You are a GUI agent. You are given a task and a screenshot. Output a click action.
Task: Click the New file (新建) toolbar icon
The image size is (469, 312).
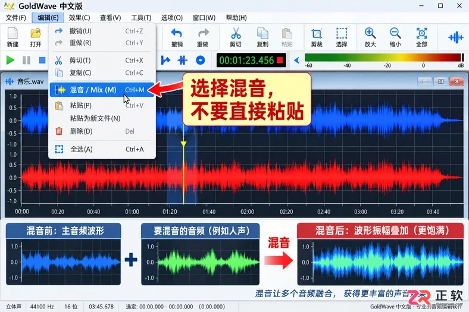click(12, 33)
